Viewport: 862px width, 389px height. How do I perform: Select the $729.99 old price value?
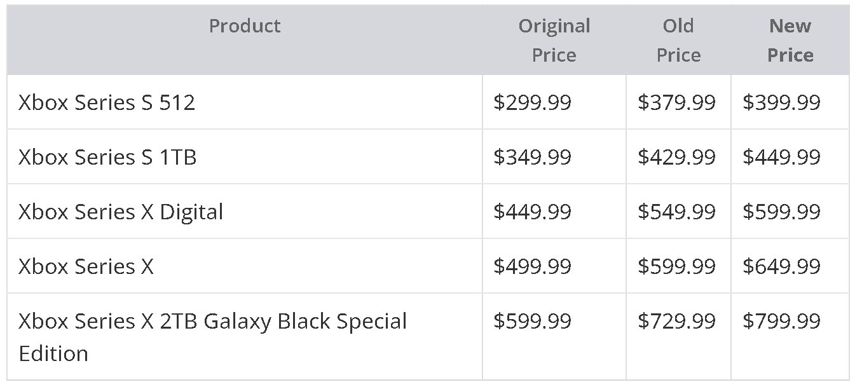tap(676, 321)
